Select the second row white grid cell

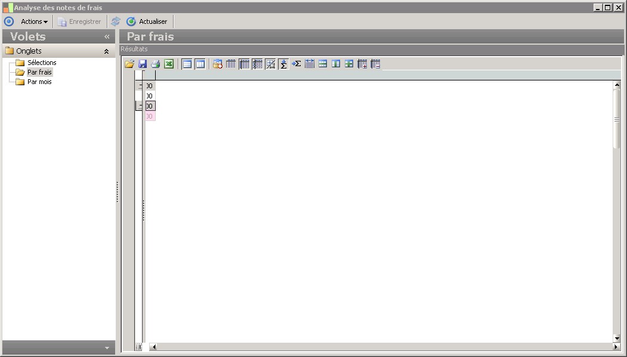tap(150, 96)
